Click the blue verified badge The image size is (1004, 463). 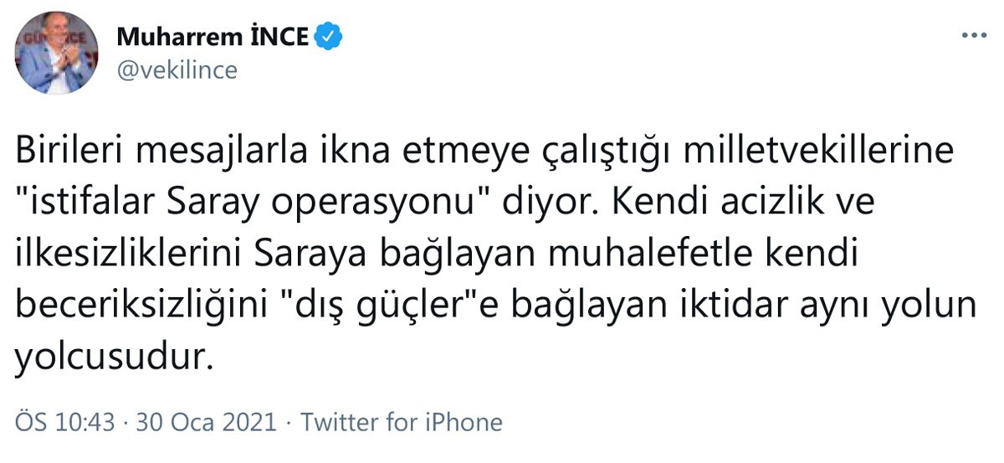pos(327,37)
